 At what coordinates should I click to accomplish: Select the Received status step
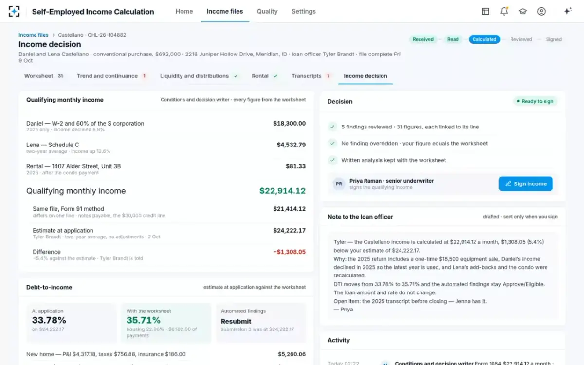(x=423, y=39)
